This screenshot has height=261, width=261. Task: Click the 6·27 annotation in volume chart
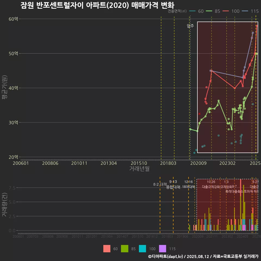[256, 182]
